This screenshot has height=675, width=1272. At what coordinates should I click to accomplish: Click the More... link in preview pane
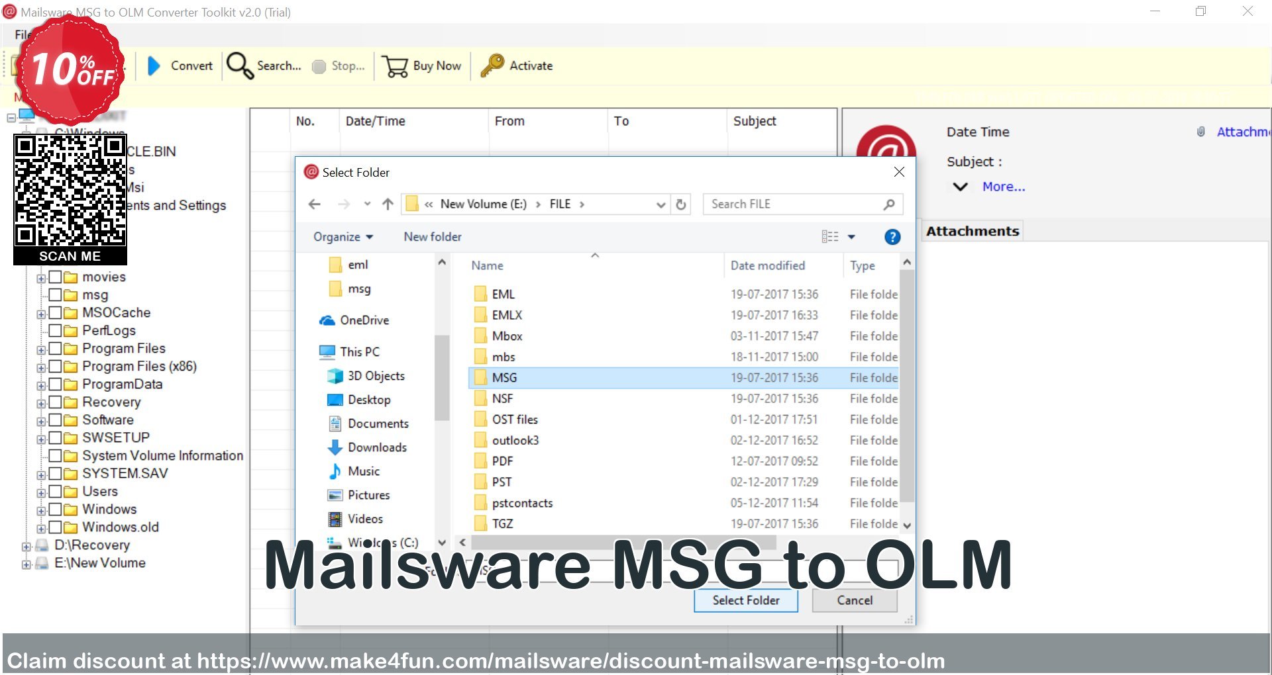[1004, 187]
